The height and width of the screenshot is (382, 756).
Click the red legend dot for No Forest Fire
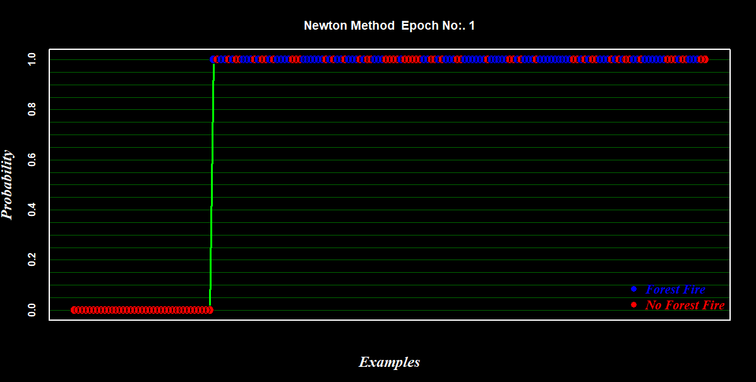(634, 304)
